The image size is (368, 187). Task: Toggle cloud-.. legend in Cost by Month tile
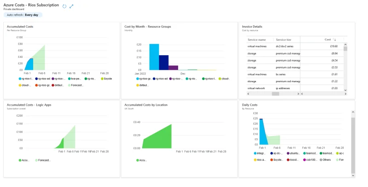pos(224,79)
